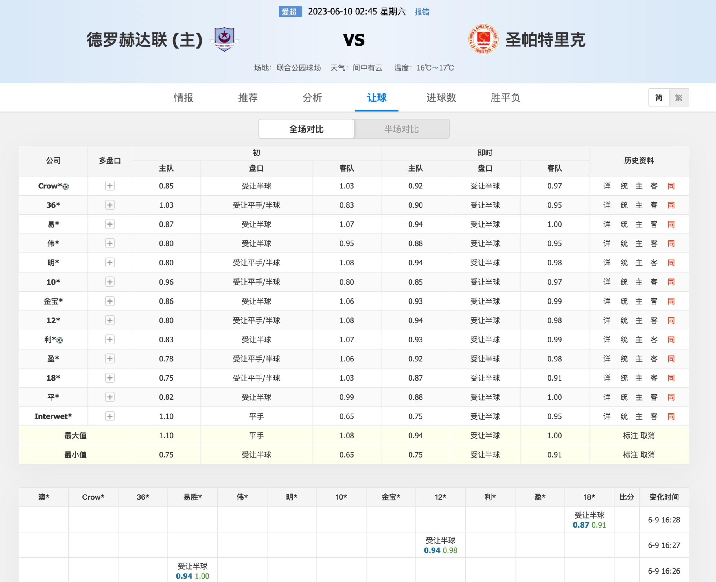Screen dimensions: 716x582
Task: Click 36* initial handicap 受让平手/半球
Action: click(256, 205)
